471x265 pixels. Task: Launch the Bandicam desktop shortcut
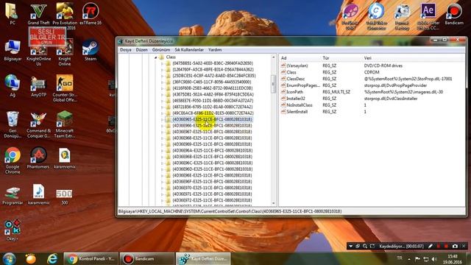(454, 14)
